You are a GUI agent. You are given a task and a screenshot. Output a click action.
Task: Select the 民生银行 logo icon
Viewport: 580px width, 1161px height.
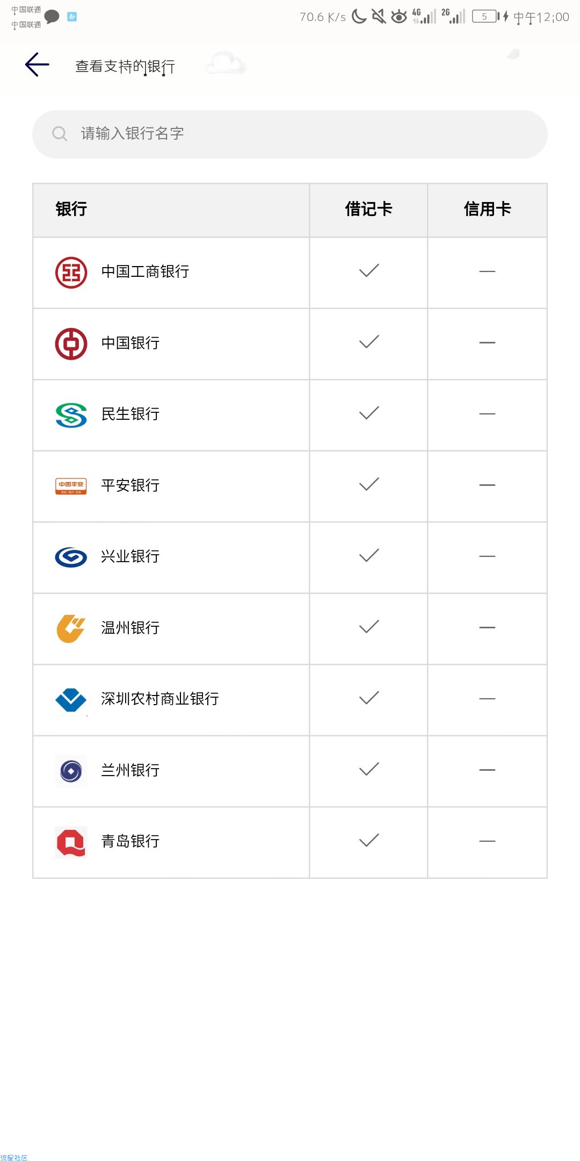[x=71, y=415]
